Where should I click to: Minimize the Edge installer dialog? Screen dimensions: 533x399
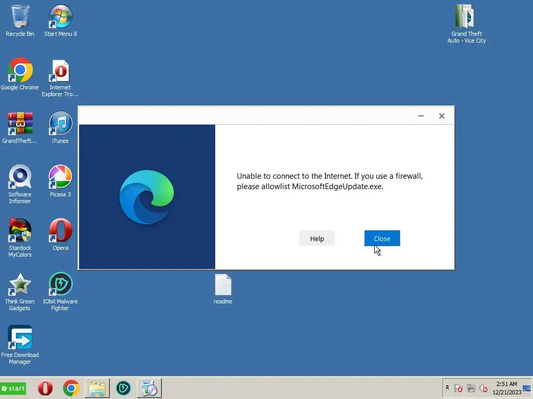tap(421, 116)
